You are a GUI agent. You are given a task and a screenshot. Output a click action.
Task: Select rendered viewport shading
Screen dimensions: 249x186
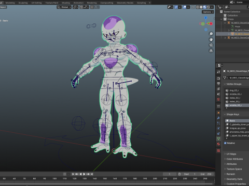(209, 7)
